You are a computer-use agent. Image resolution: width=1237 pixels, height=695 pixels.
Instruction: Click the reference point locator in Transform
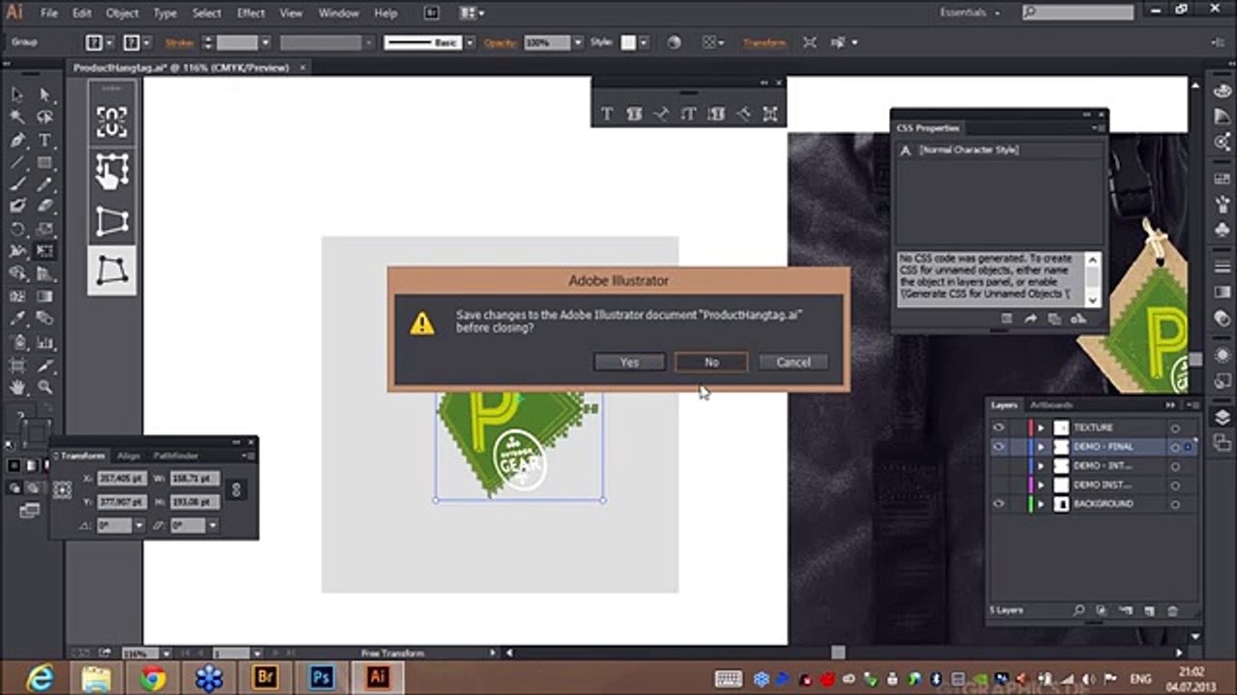[63, 490]
